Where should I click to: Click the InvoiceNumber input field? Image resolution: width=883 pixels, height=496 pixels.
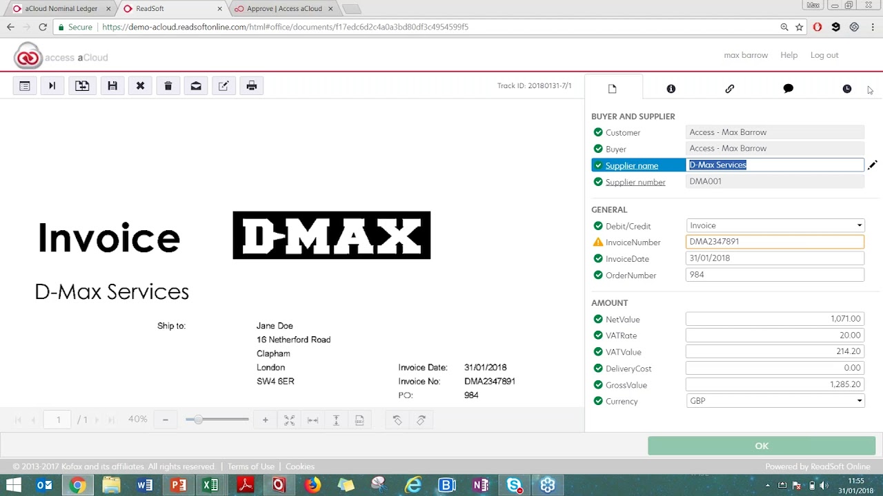pos(775,242)
